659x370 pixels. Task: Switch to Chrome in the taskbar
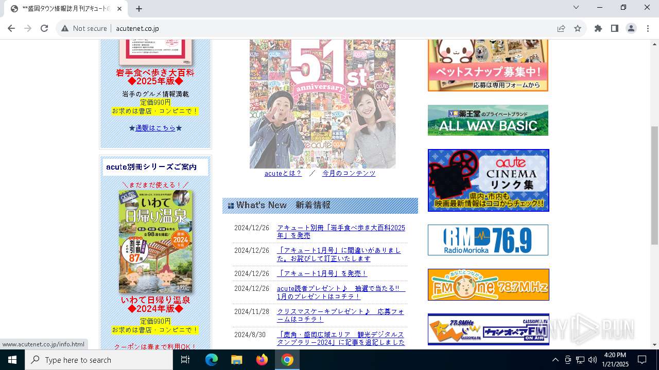point(287,360)
